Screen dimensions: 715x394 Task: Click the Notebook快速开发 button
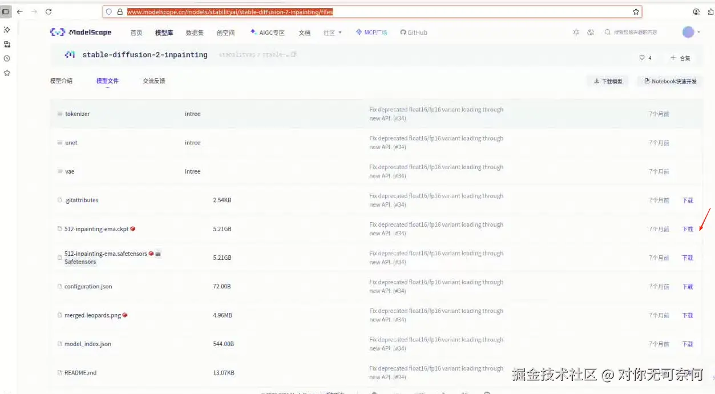[670, 81]
